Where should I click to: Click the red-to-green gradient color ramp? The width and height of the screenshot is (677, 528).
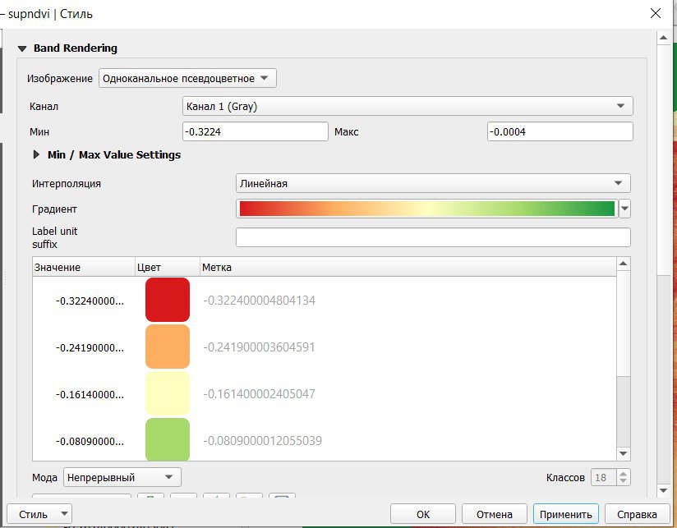point(427,209)
